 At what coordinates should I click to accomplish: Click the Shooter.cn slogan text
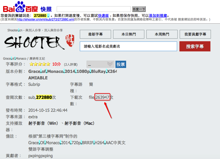click(x=35, y=30)
